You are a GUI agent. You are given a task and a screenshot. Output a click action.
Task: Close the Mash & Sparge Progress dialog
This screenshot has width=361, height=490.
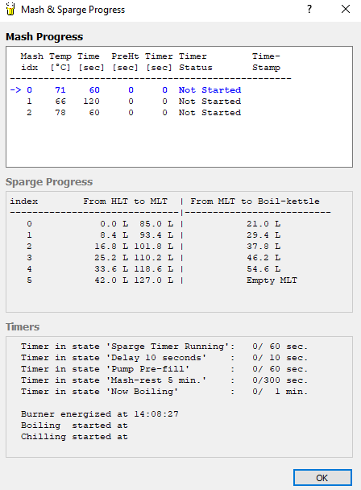coord(346,9)
